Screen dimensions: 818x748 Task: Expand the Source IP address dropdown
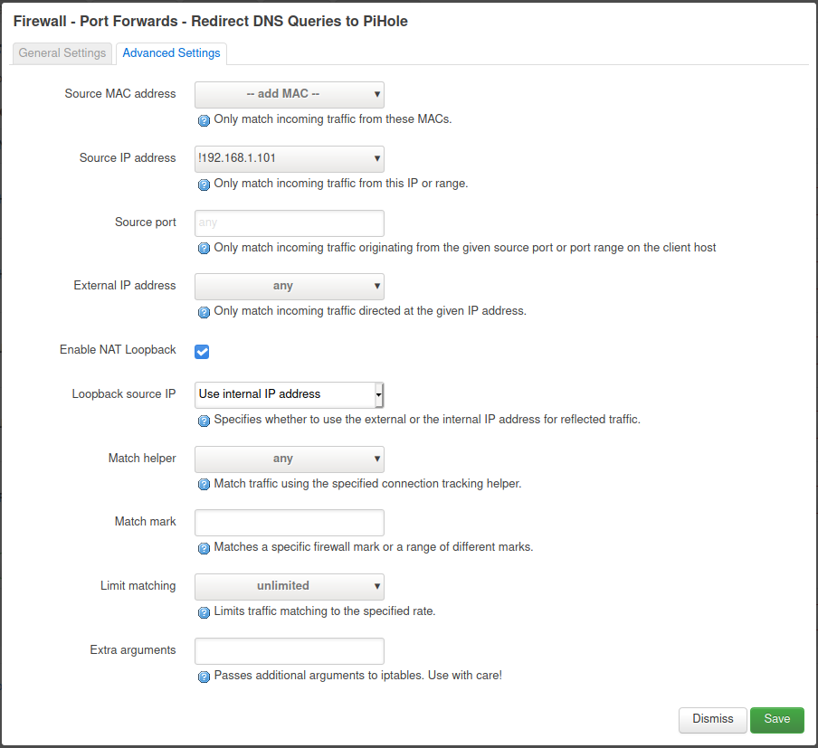pyautogui.click(x=289, y=158)
